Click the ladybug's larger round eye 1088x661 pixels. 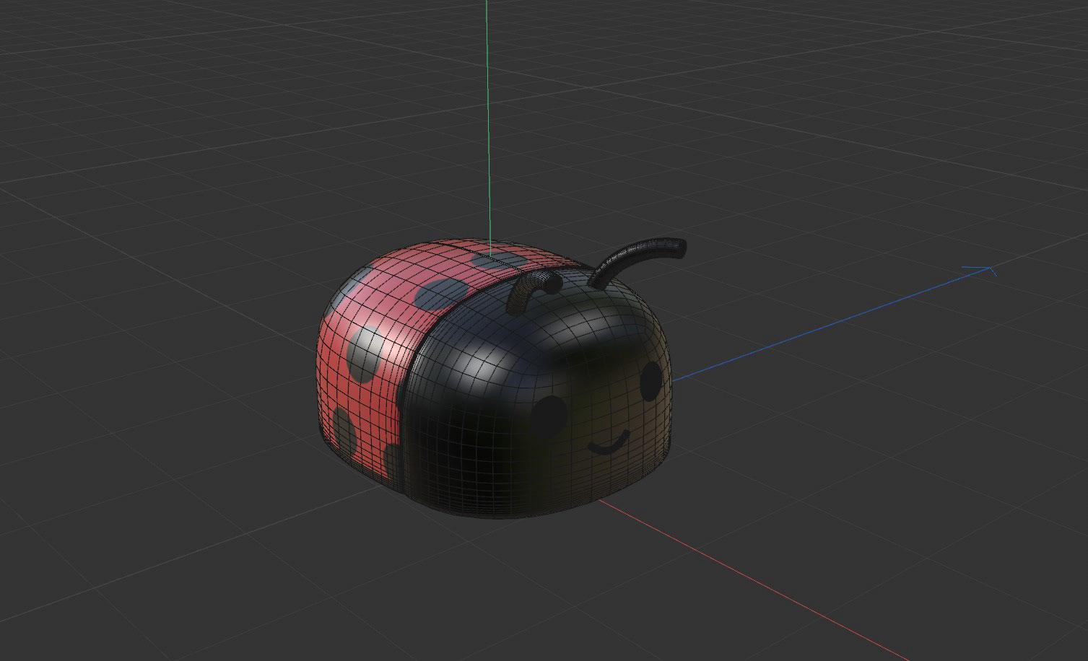[548, 416]
